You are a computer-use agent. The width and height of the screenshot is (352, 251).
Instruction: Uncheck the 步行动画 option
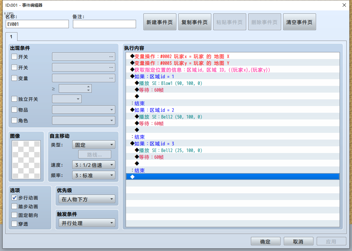pos(14,198)
